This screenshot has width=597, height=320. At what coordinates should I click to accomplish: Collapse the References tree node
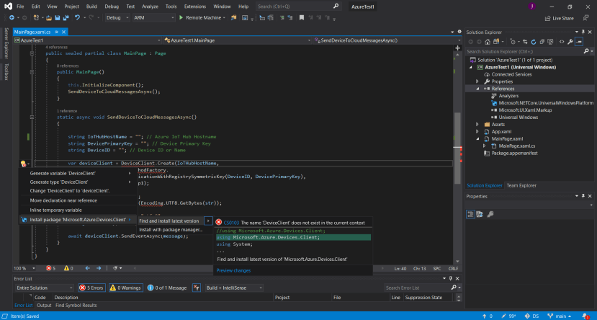click(478, 89)
